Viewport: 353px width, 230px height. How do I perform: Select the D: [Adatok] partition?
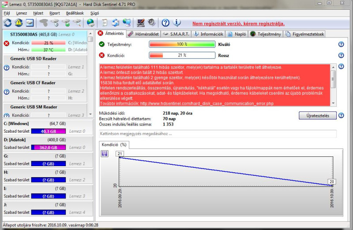(x=48, y=144)
